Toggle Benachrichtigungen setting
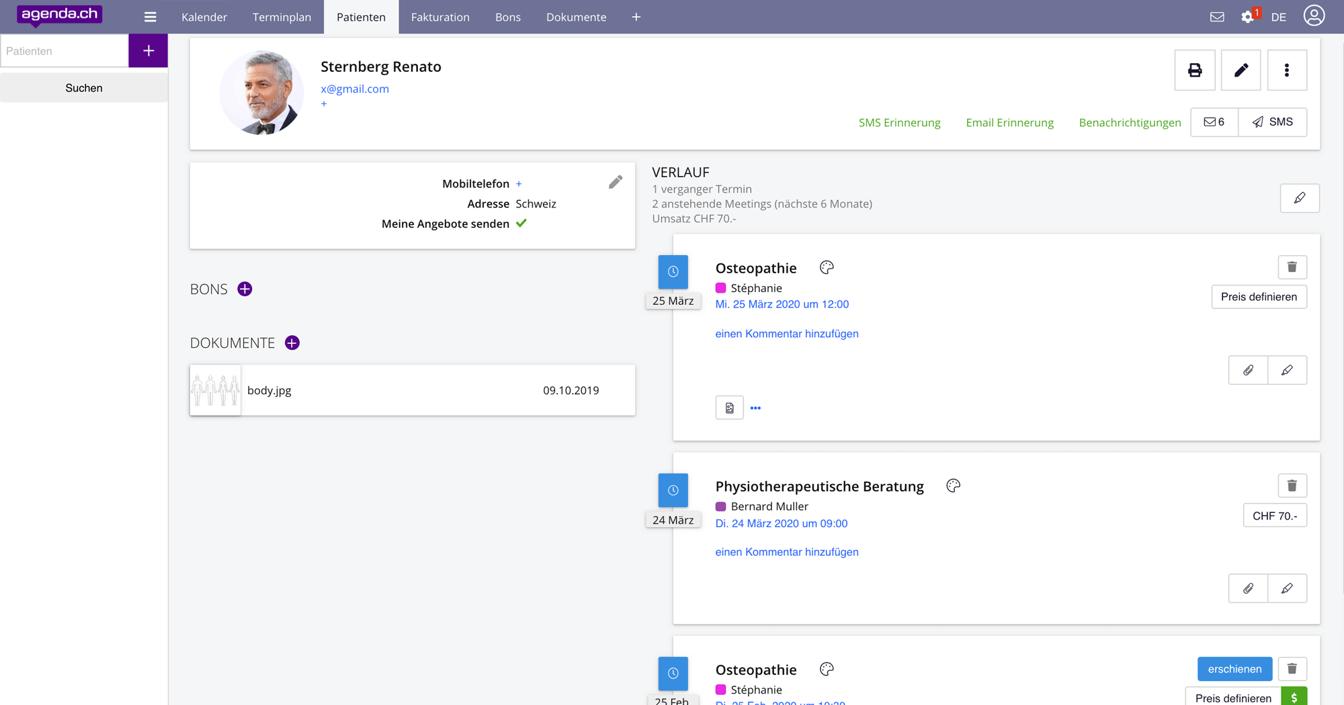 [1130, 122]
